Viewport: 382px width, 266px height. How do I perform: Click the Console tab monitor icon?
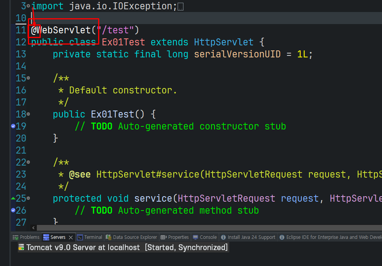pos(195,237)
